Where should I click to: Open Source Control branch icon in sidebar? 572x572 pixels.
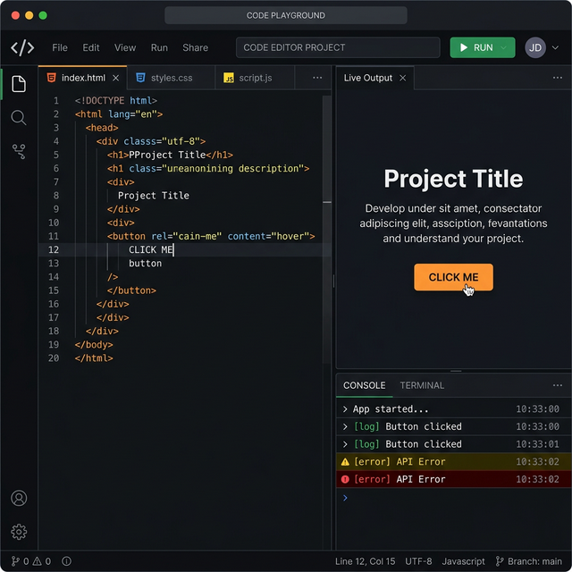click(19, 152)
